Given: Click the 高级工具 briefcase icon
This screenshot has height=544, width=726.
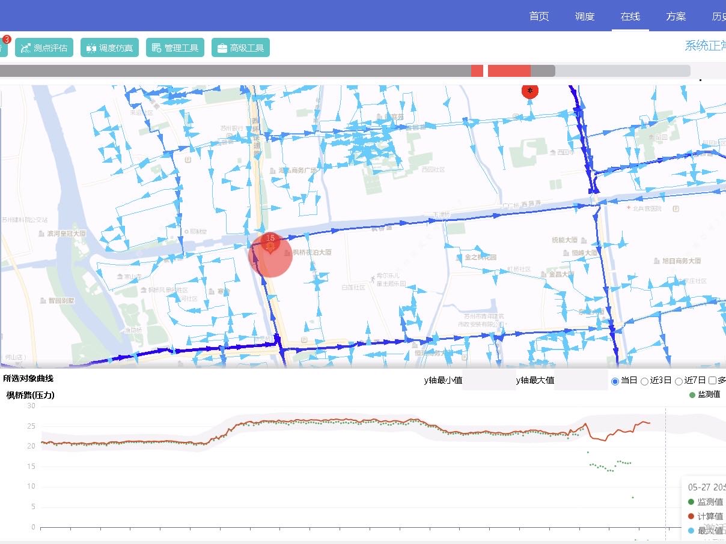Looking at the screenshot, I should click(x=222, y=48).
